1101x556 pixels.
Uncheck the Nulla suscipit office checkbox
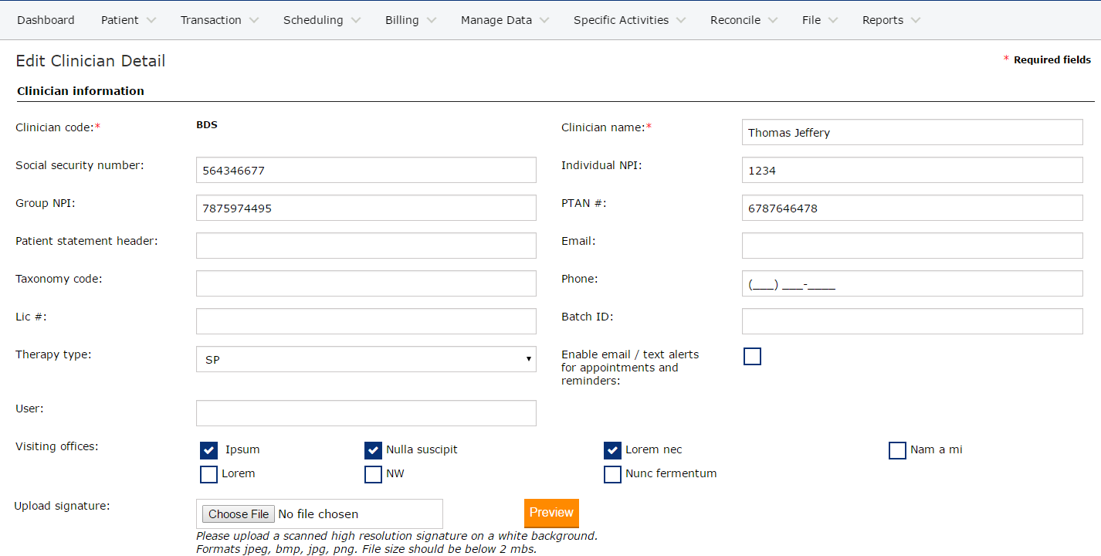[x=373, y=450]
